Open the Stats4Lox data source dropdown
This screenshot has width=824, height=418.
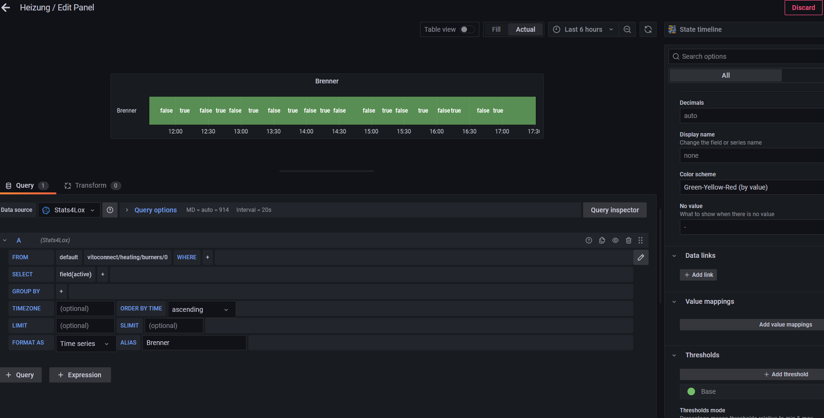[69, 210]
